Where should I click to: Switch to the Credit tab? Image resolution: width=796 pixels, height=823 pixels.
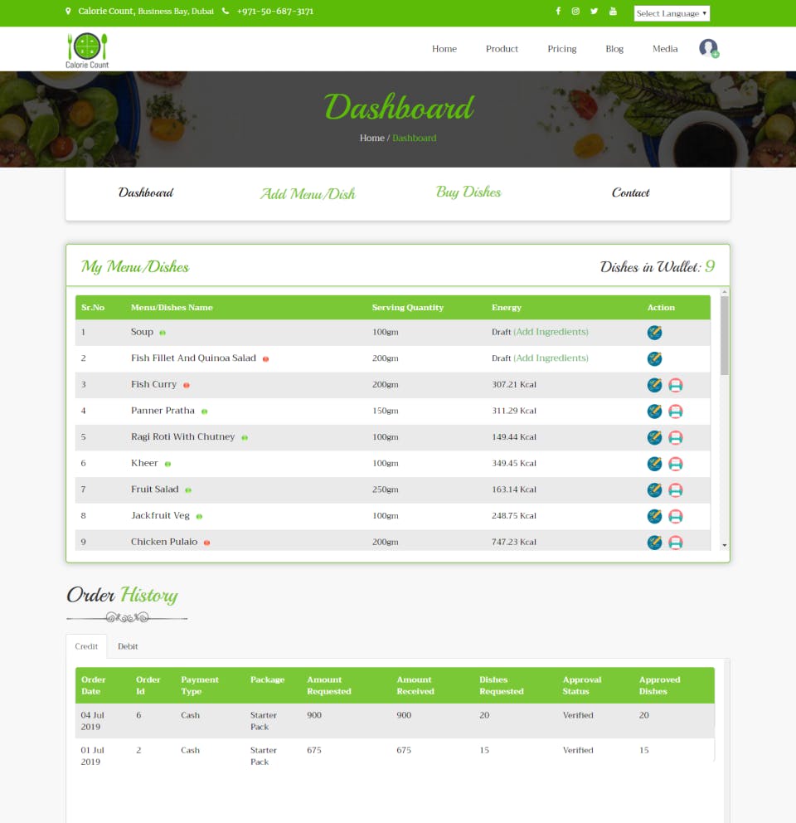[86, 646]
